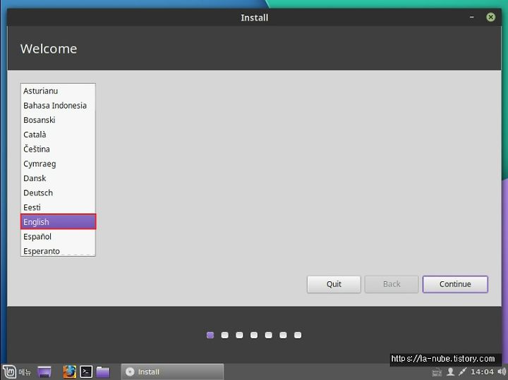Choose Español as language
508x380 pixels.
(x=58, y=237)
